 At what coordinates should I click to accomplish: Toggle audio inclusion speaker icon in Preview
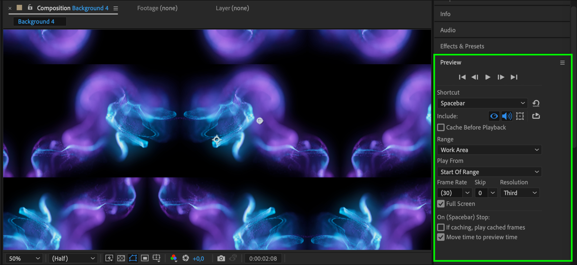click(507, 116)
